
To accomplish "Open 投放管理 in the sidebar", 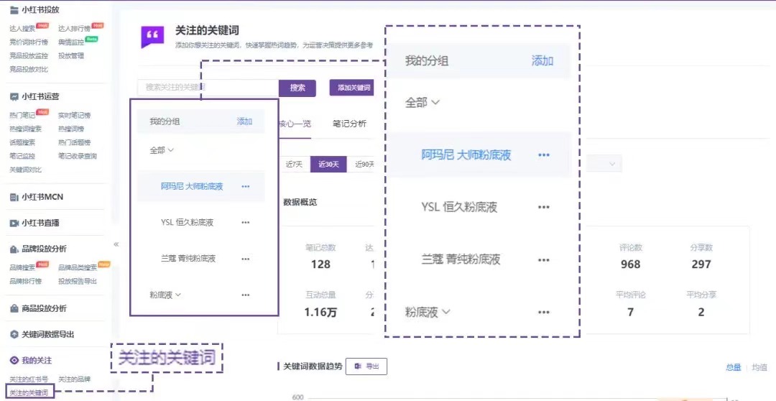I will [70, 56].
